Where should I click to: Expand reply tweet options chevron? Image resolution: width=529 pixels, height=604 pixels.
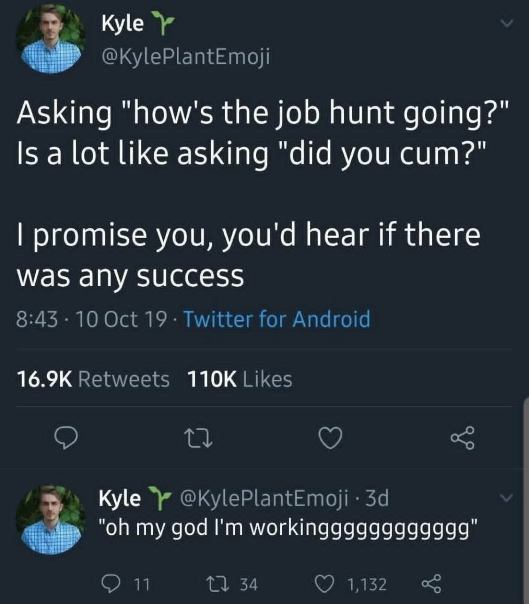505,498
